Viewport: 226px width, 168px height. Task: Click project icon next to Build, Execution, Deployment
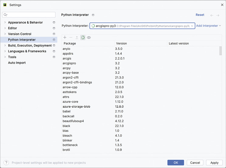54,46
